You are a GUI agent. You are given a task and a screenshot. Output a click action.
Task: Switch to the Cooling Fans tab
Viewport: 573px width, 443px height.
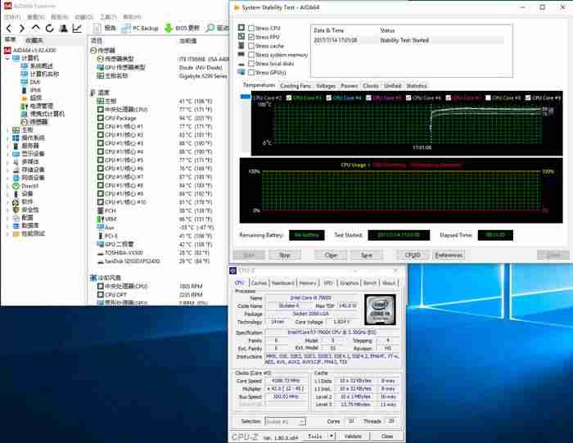296,86
